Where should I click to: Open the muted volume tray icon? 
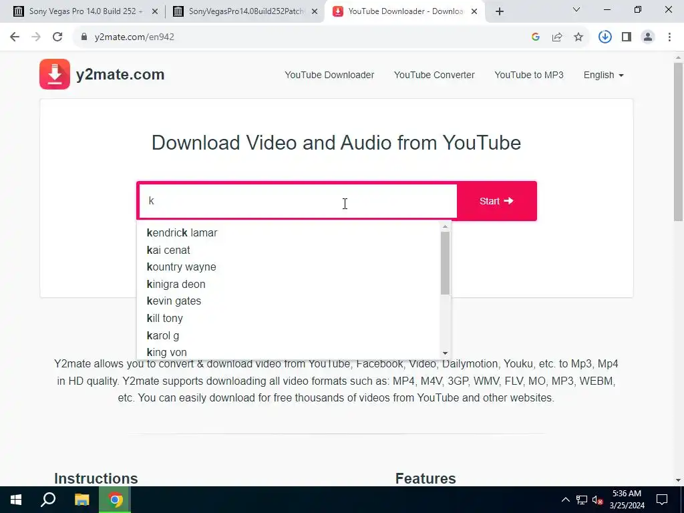point(597,500)
